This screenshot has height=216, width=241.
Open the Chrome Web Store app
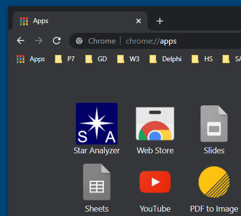coord(155,123)
